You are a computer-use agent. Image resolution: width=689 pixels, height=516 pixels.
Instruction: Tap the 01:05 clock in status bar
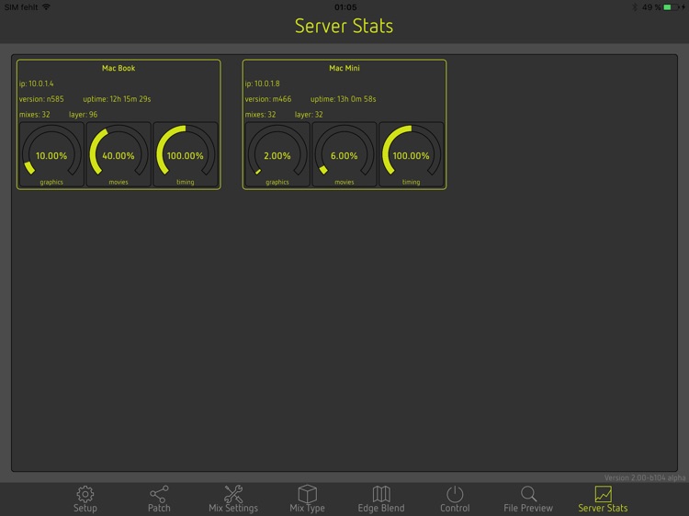(x=345, y=7)
